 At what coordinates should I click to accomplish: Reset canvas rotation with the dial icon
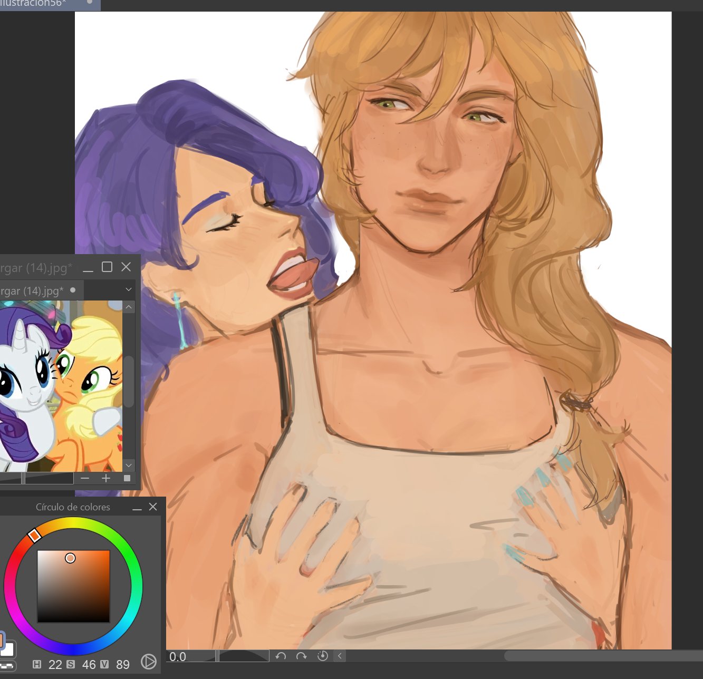pos(323,656)
